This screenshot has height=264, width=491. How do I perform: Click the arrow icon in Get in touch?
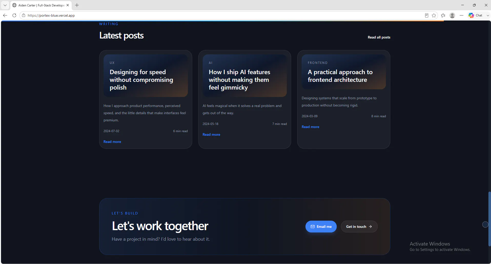370,227
